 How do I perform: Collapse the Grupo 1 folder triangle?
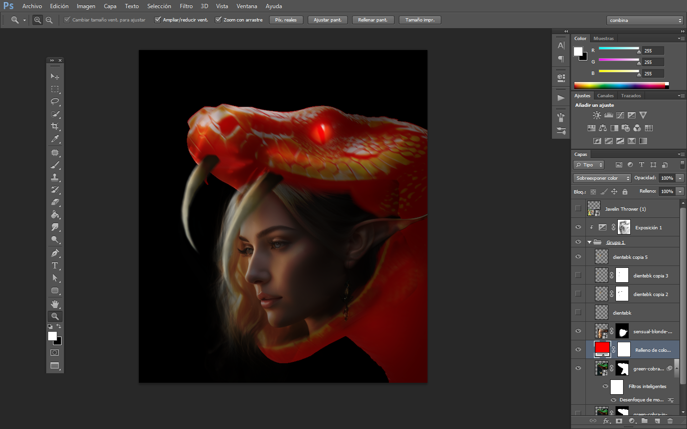tap(589, 242)
